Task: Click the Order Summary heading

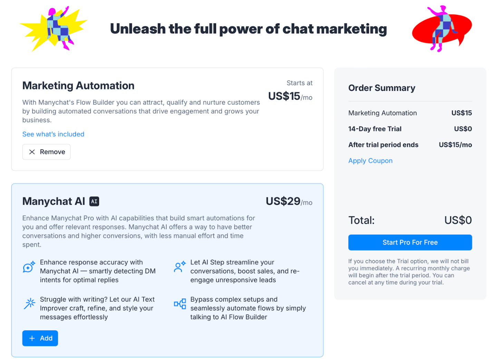Action: 381,88
